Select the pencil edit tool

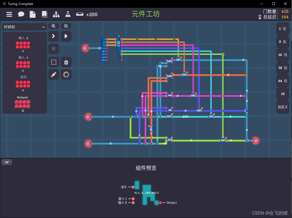pos(53,74)
